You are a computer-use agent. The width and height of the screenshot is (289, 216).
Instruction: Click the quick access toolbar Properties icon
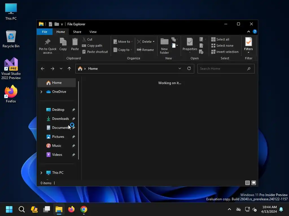51,24
